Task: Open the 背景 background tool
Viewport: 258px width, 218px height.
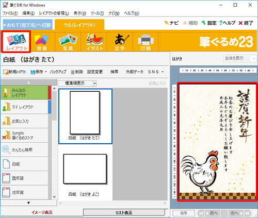Action: pyautogui.click(x=42, y=42)
